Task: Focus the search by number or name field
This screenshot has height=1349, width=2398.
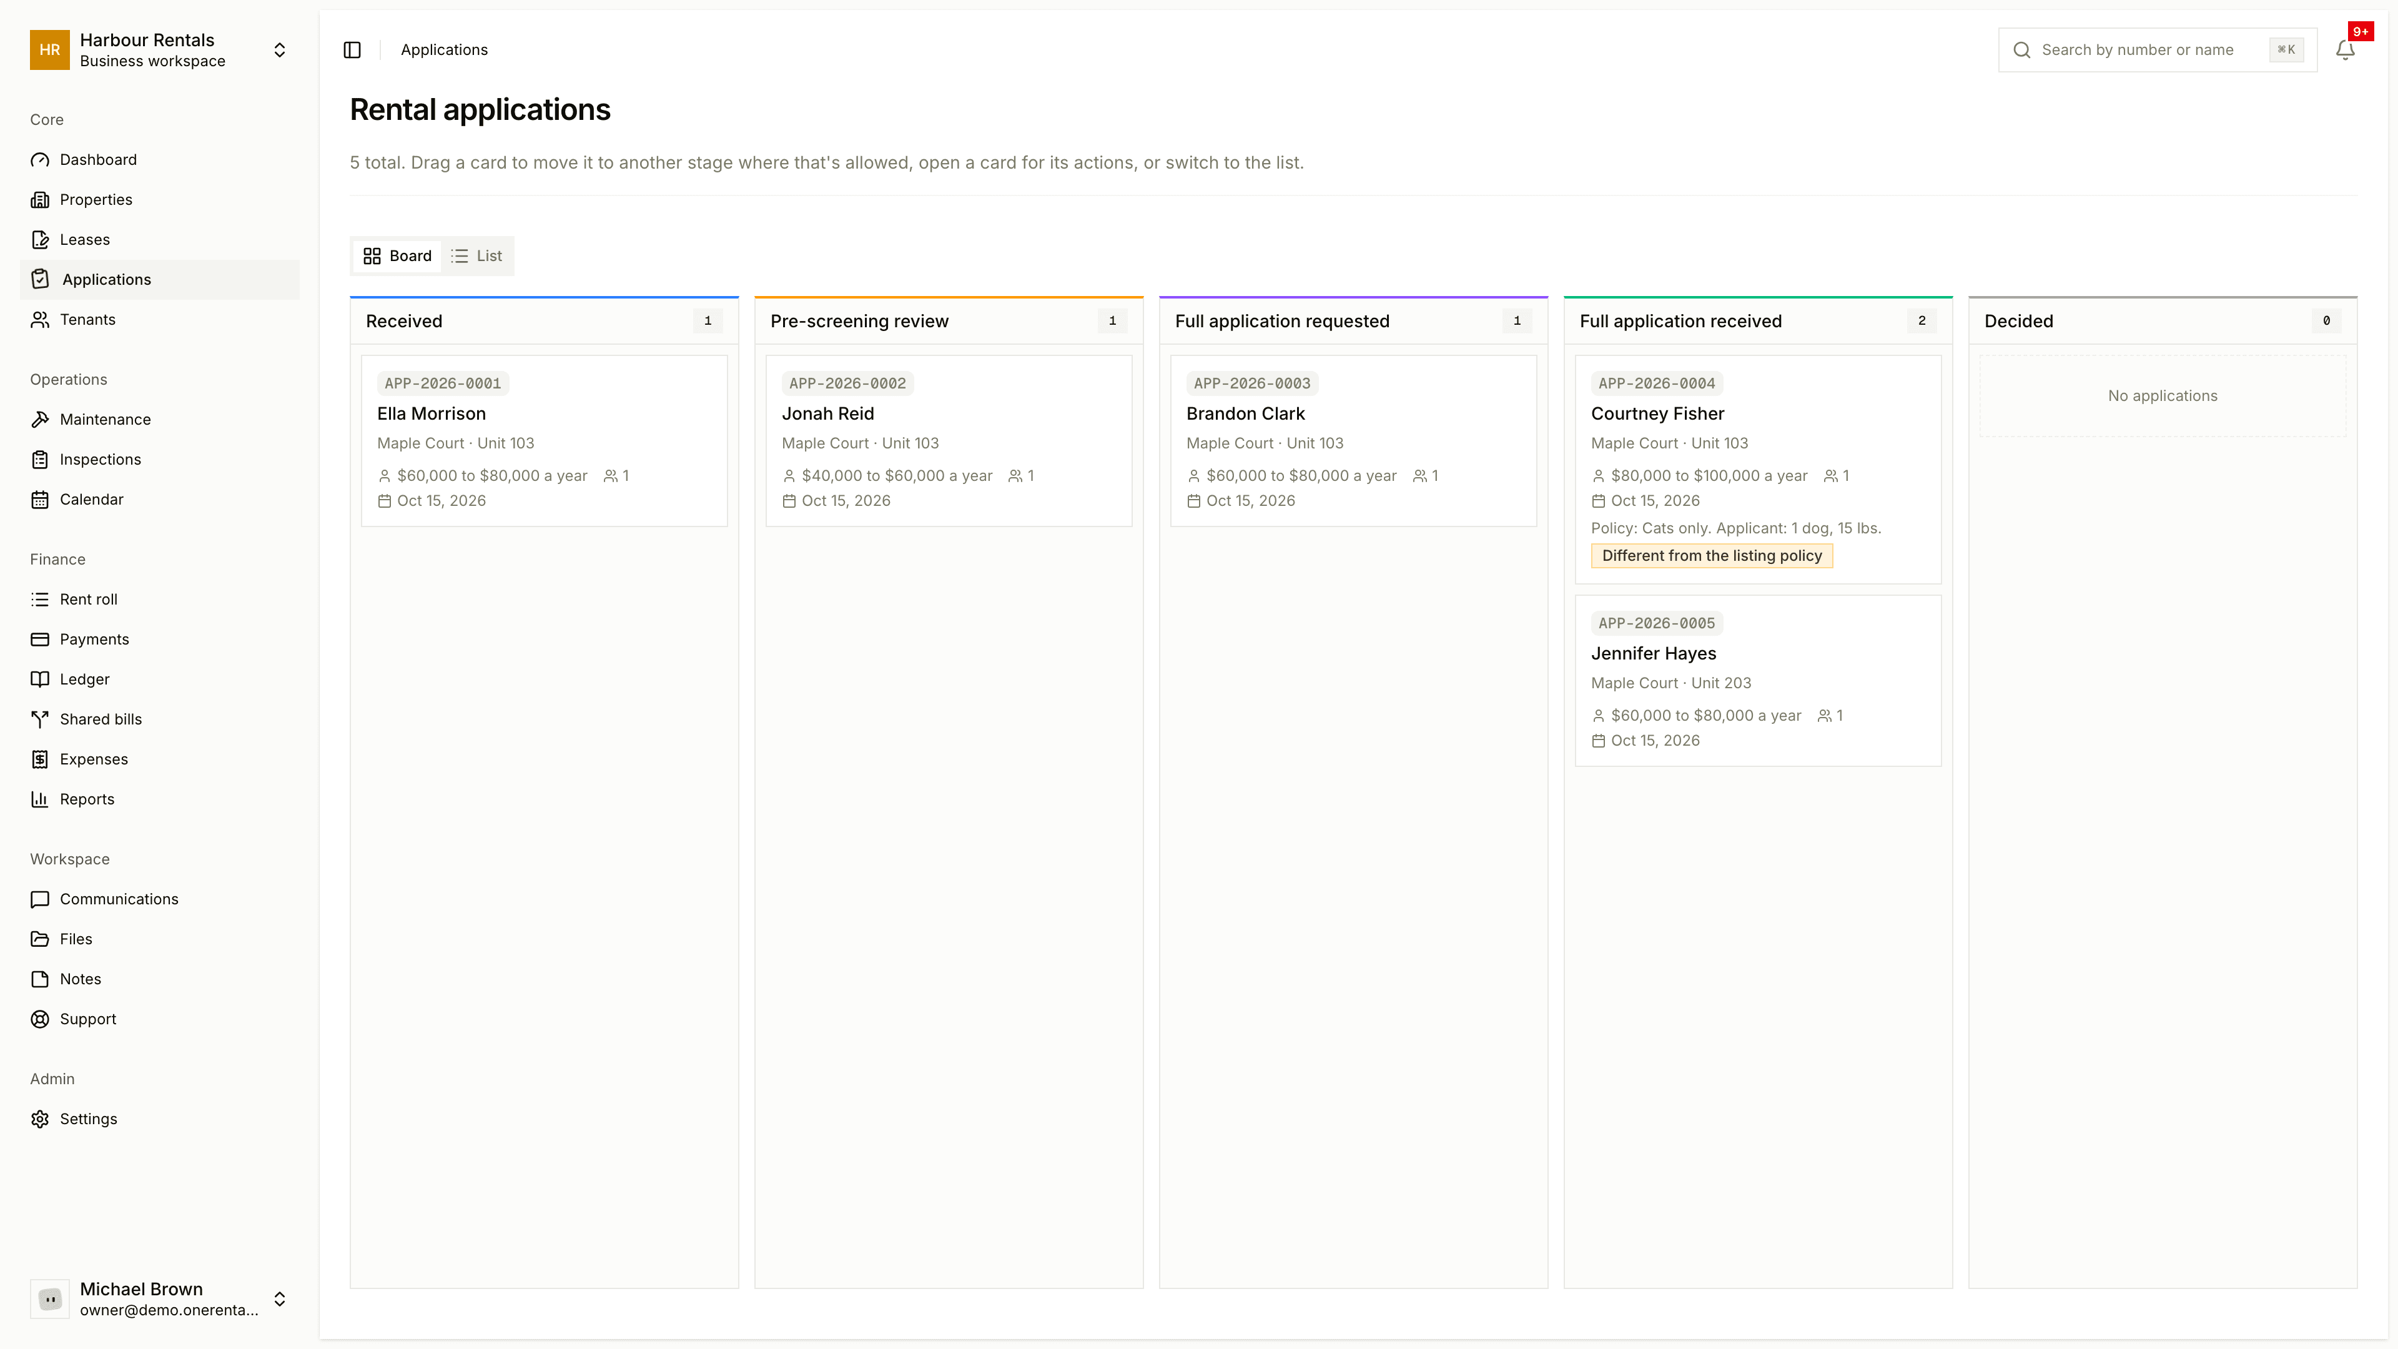Action: point(2157,50)
